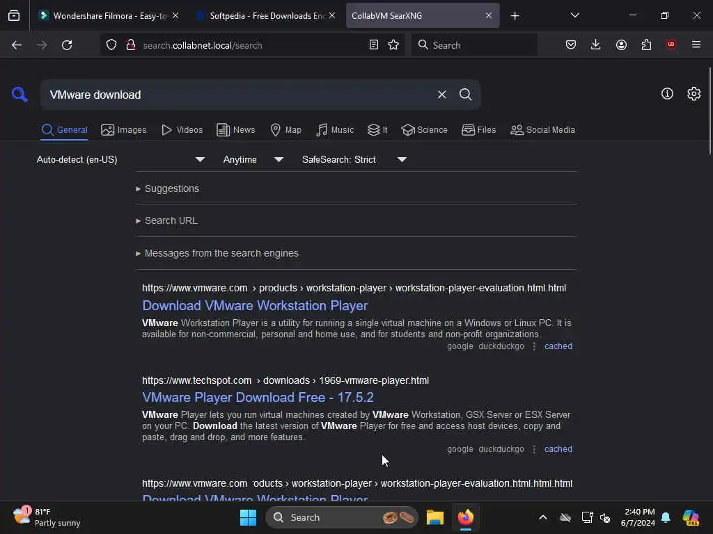Viewport: 713px width, 534px height.
Task: Open cached link for VMware Workstation Player result
Action: pos(558,346)
